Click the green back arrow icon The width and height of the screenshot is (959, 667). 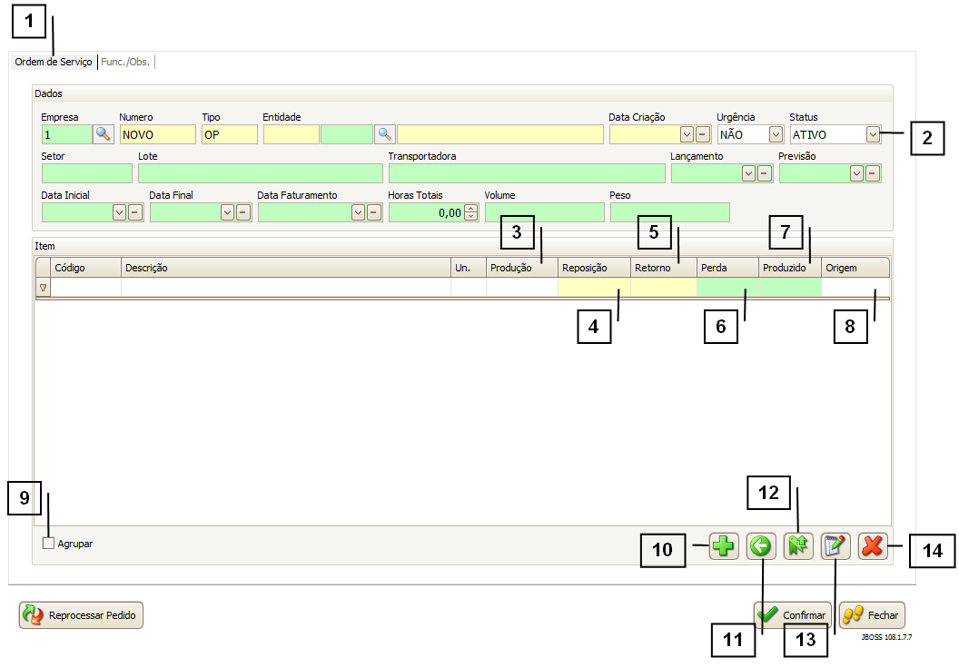tap(761, 547)
